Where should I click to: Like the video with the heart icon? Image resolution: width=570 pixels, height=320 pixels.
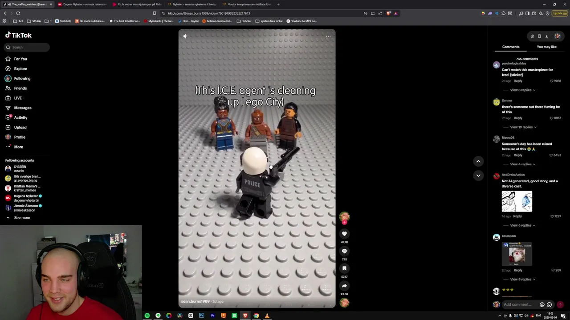coord(344,234)
